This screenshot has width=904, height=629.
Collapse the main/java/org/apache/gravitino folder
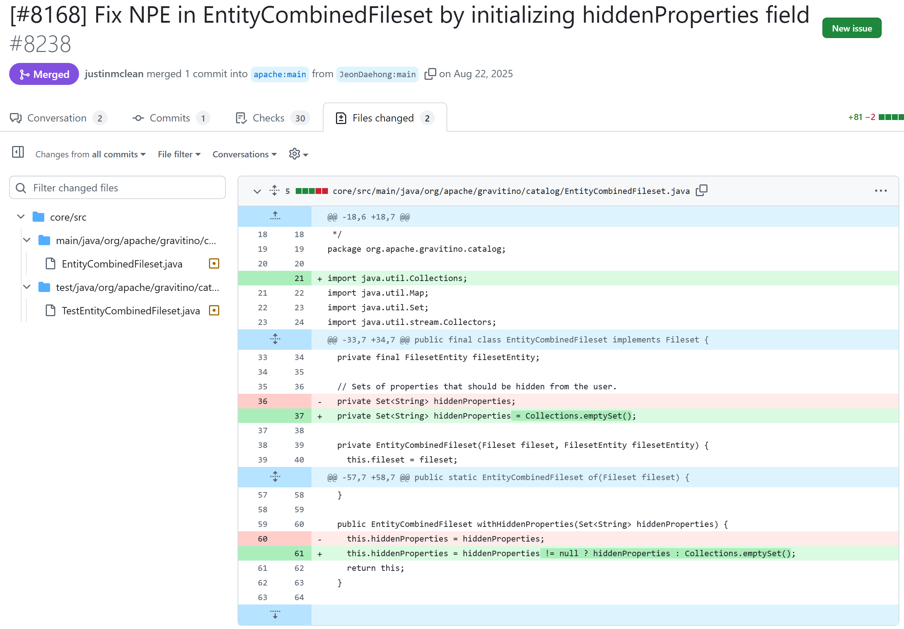[27, 240]
